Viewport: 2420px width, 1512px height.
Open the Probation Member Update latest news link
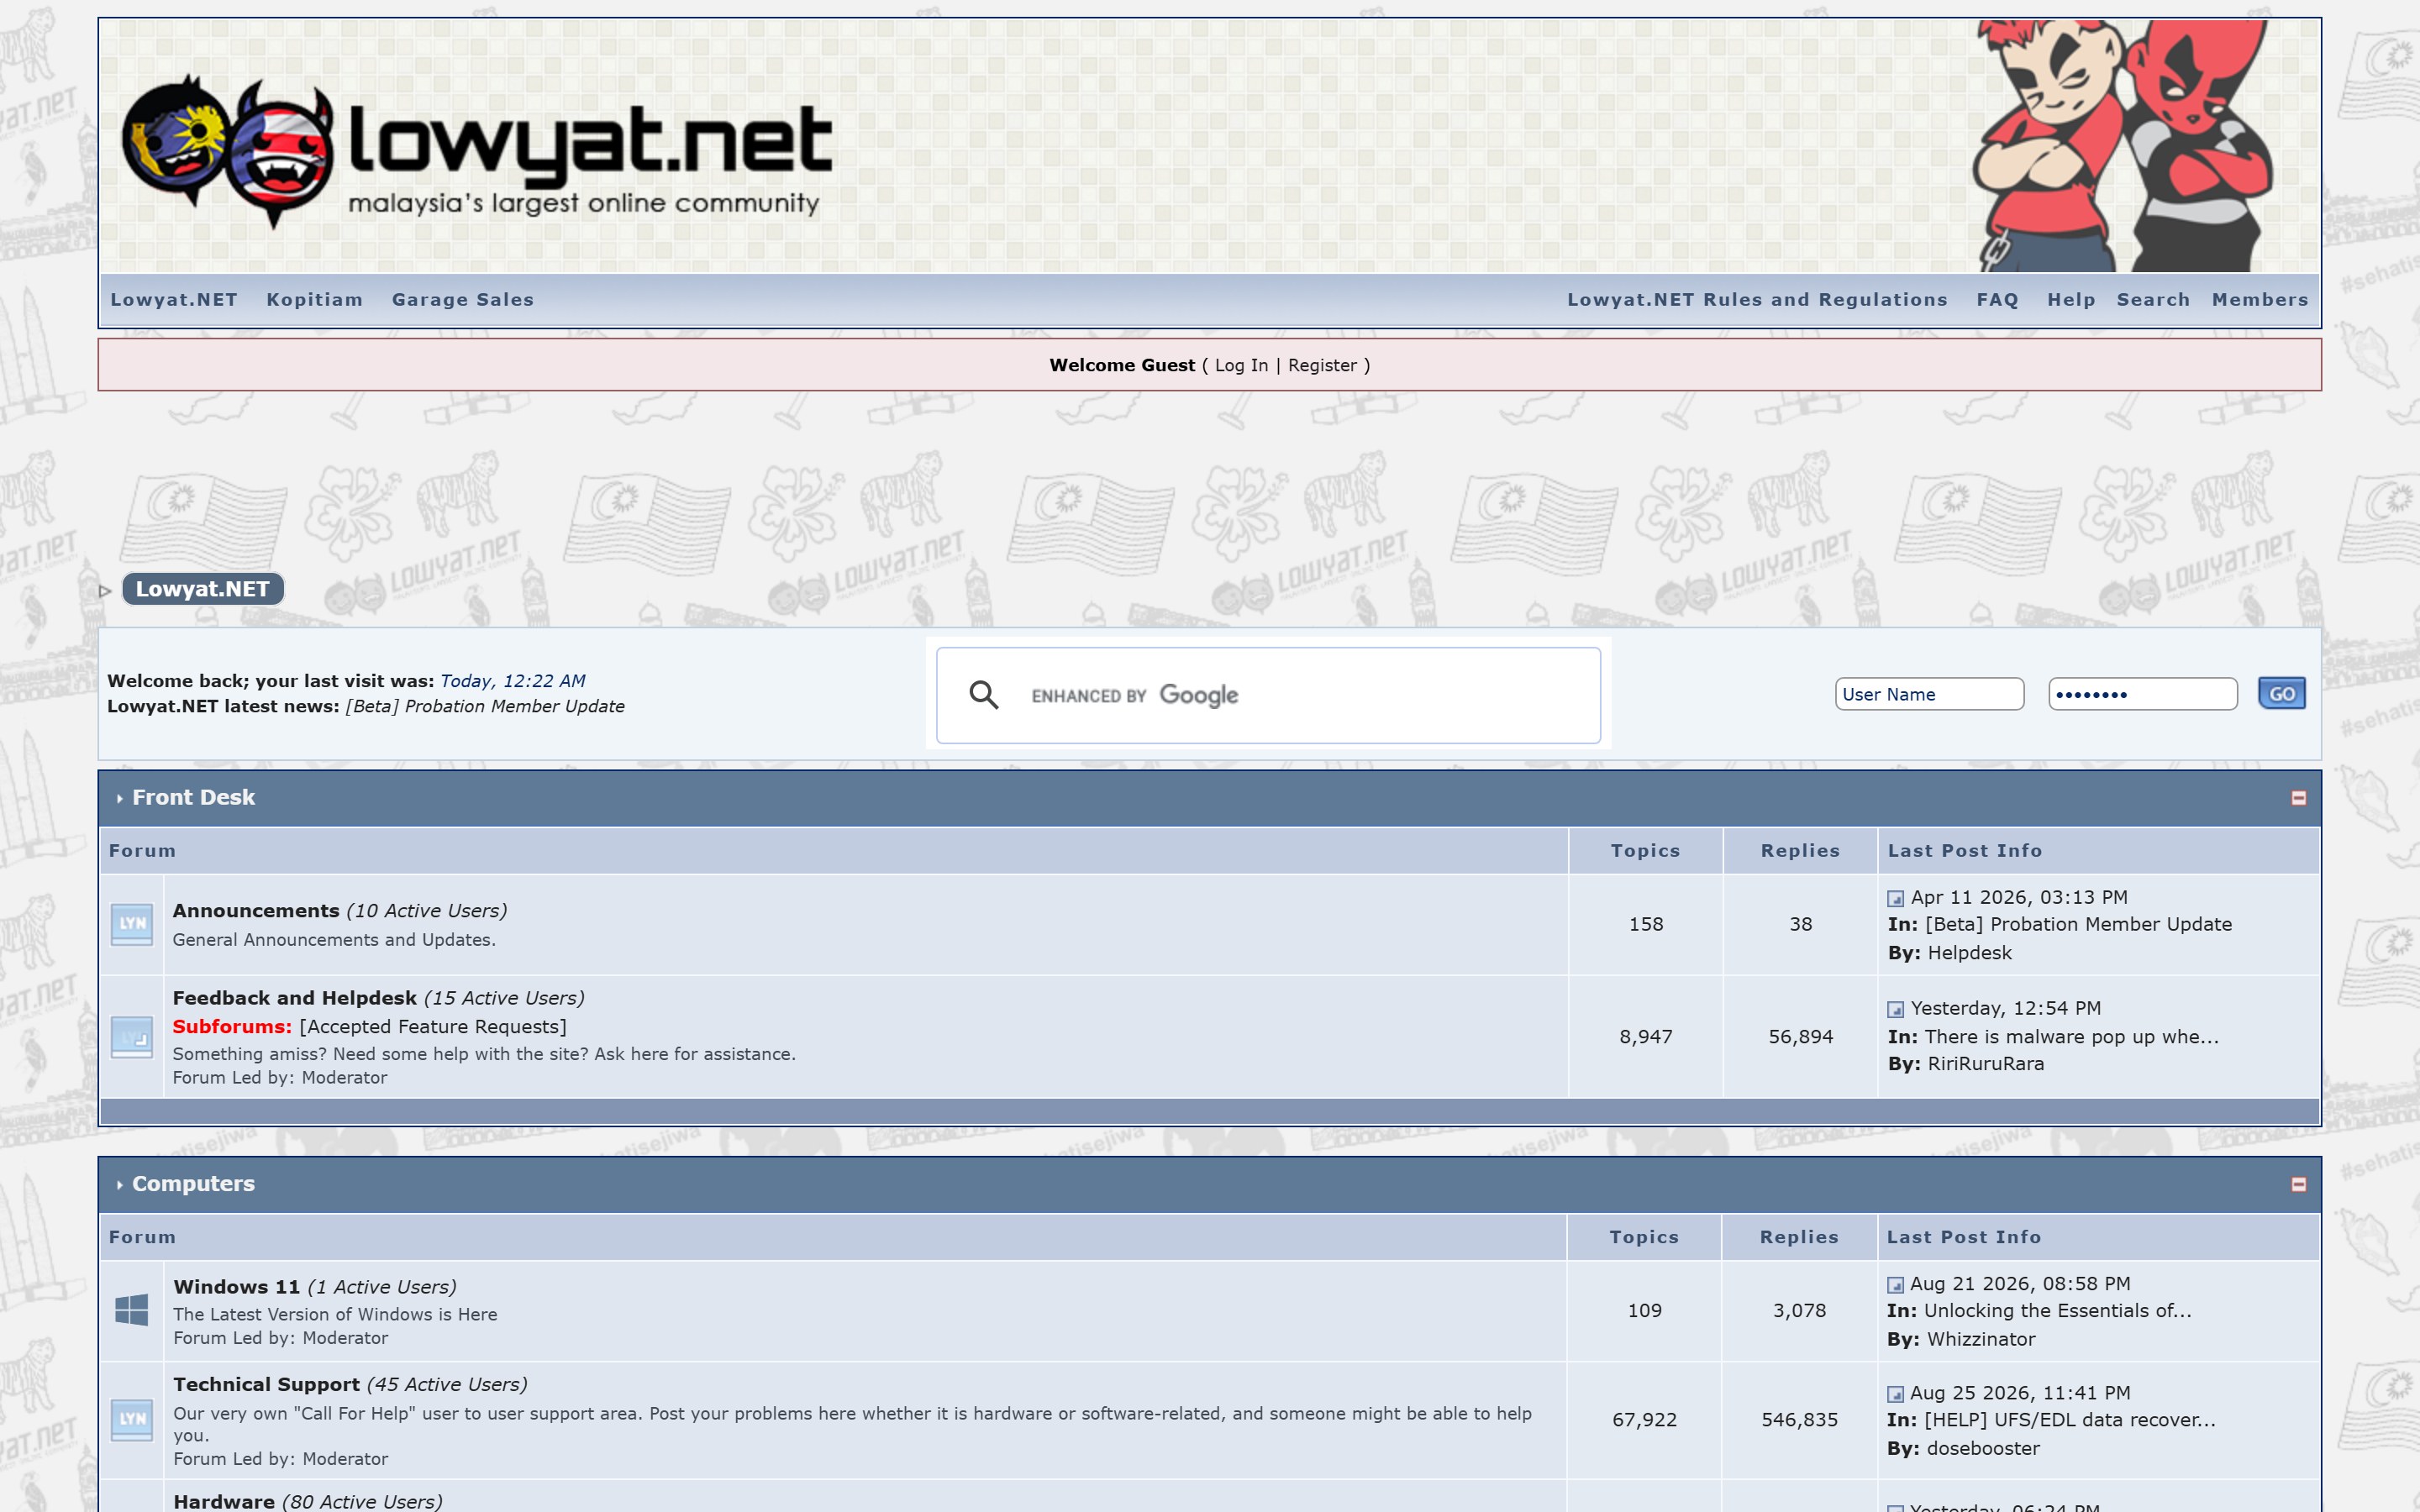click(485, 706)
